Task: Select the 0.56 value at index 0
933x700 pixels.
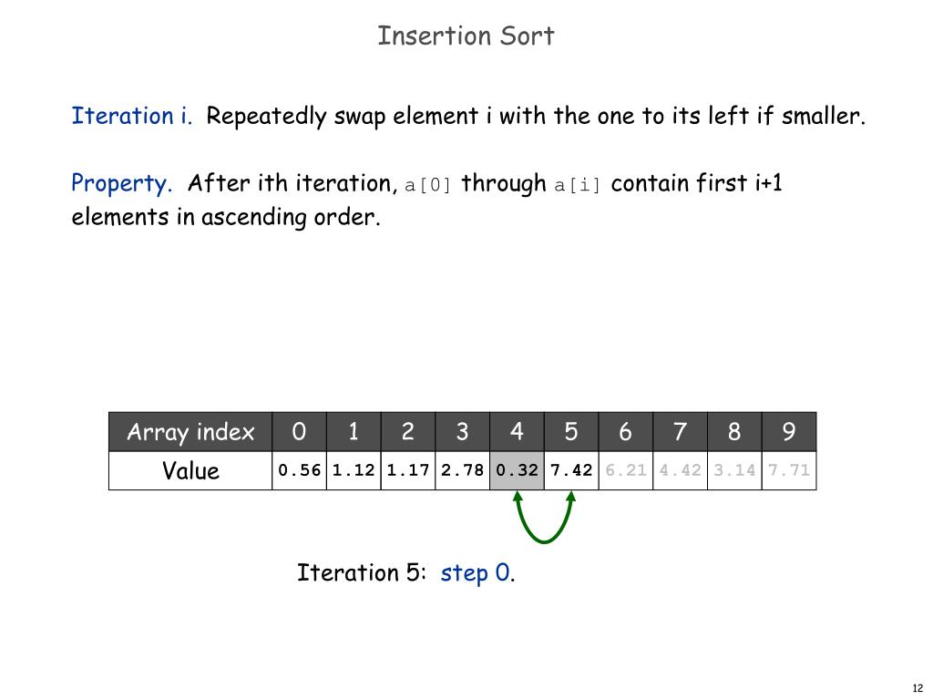Action: (x=299, y=470)
